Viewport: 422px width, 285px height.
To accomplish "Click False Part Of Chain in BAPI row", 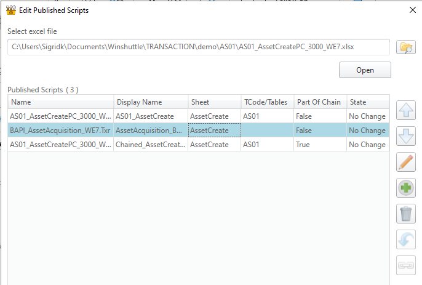I will pos(320,130).
